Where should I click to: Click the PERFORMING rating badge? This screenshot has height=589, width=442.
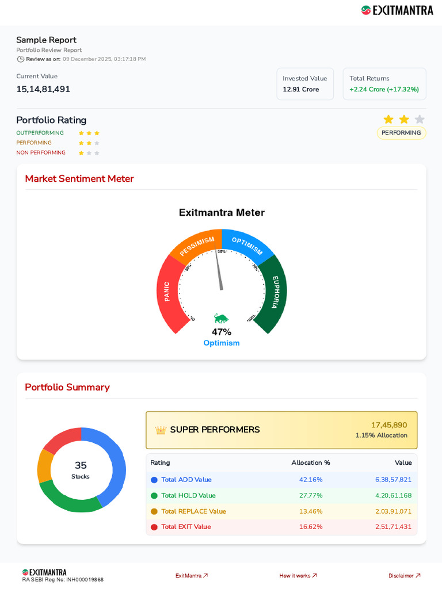(401, 133)
